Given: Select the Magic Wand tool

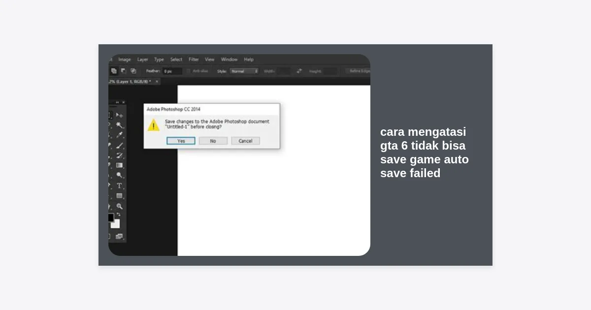Looking at the screenshot, I should [119, 125].
